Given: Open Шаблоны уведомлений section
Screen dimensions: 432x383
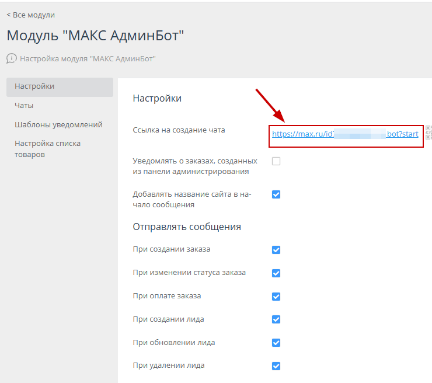Looking at the screenshot, I should click(x=58, y=124).
